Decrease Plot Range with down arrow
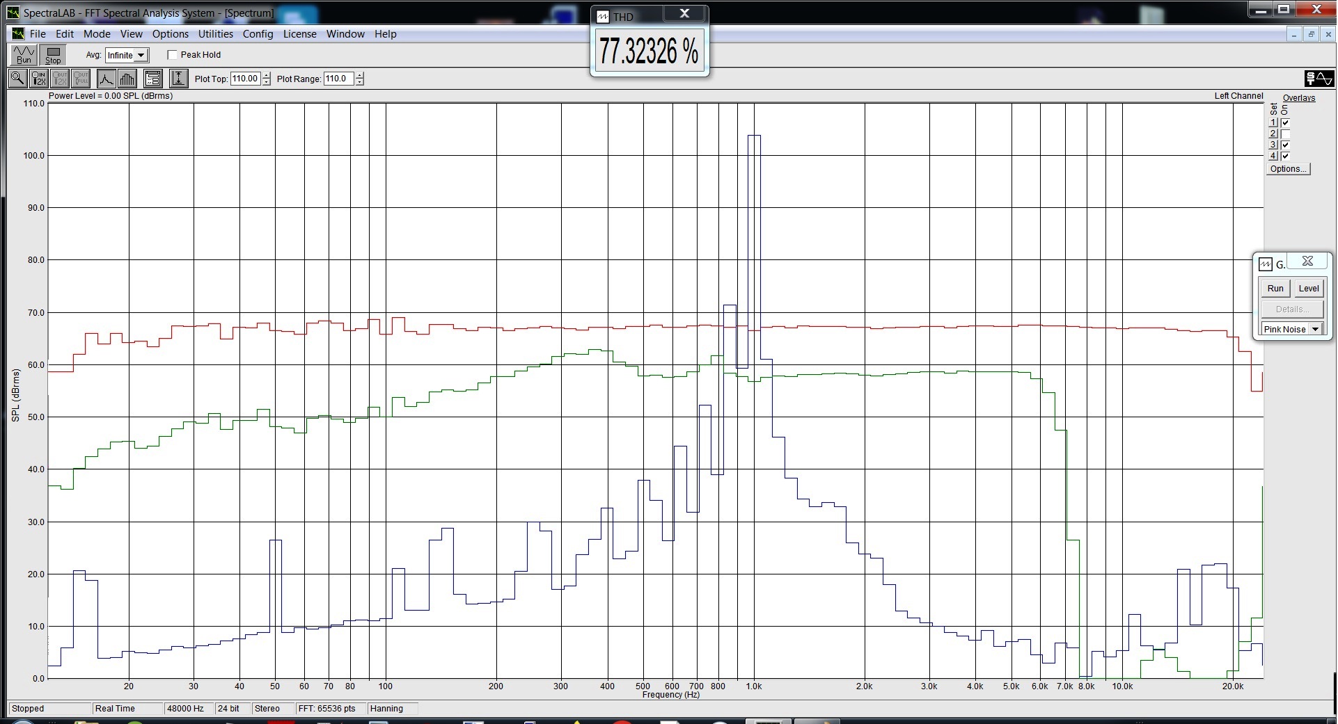 click(360, 82)
